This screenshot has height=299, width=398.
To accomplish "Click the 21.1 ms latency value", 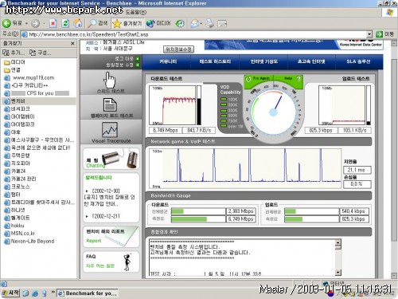I will [357, 170].
